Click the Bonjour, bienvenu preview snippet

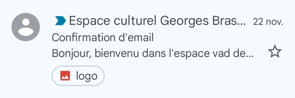click(x=152, y=54)
